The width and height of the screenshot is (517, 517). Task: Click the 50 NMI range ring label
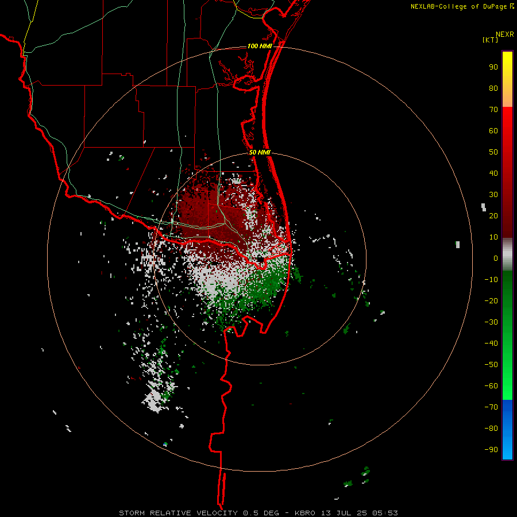(x=260, y=152)
